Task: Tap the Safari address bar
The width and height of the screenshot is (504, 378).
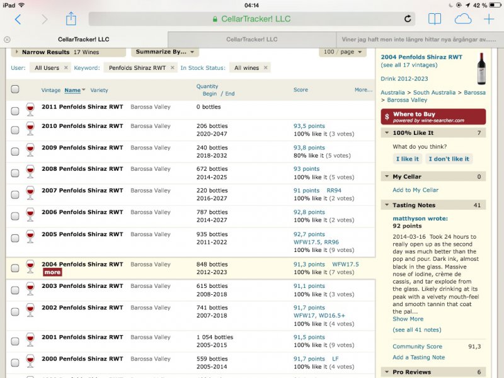Action: [x=251, y=19]
